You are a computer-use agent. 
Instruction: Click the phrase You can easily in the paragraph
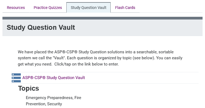pyautogui.click(x=169, y=58)
